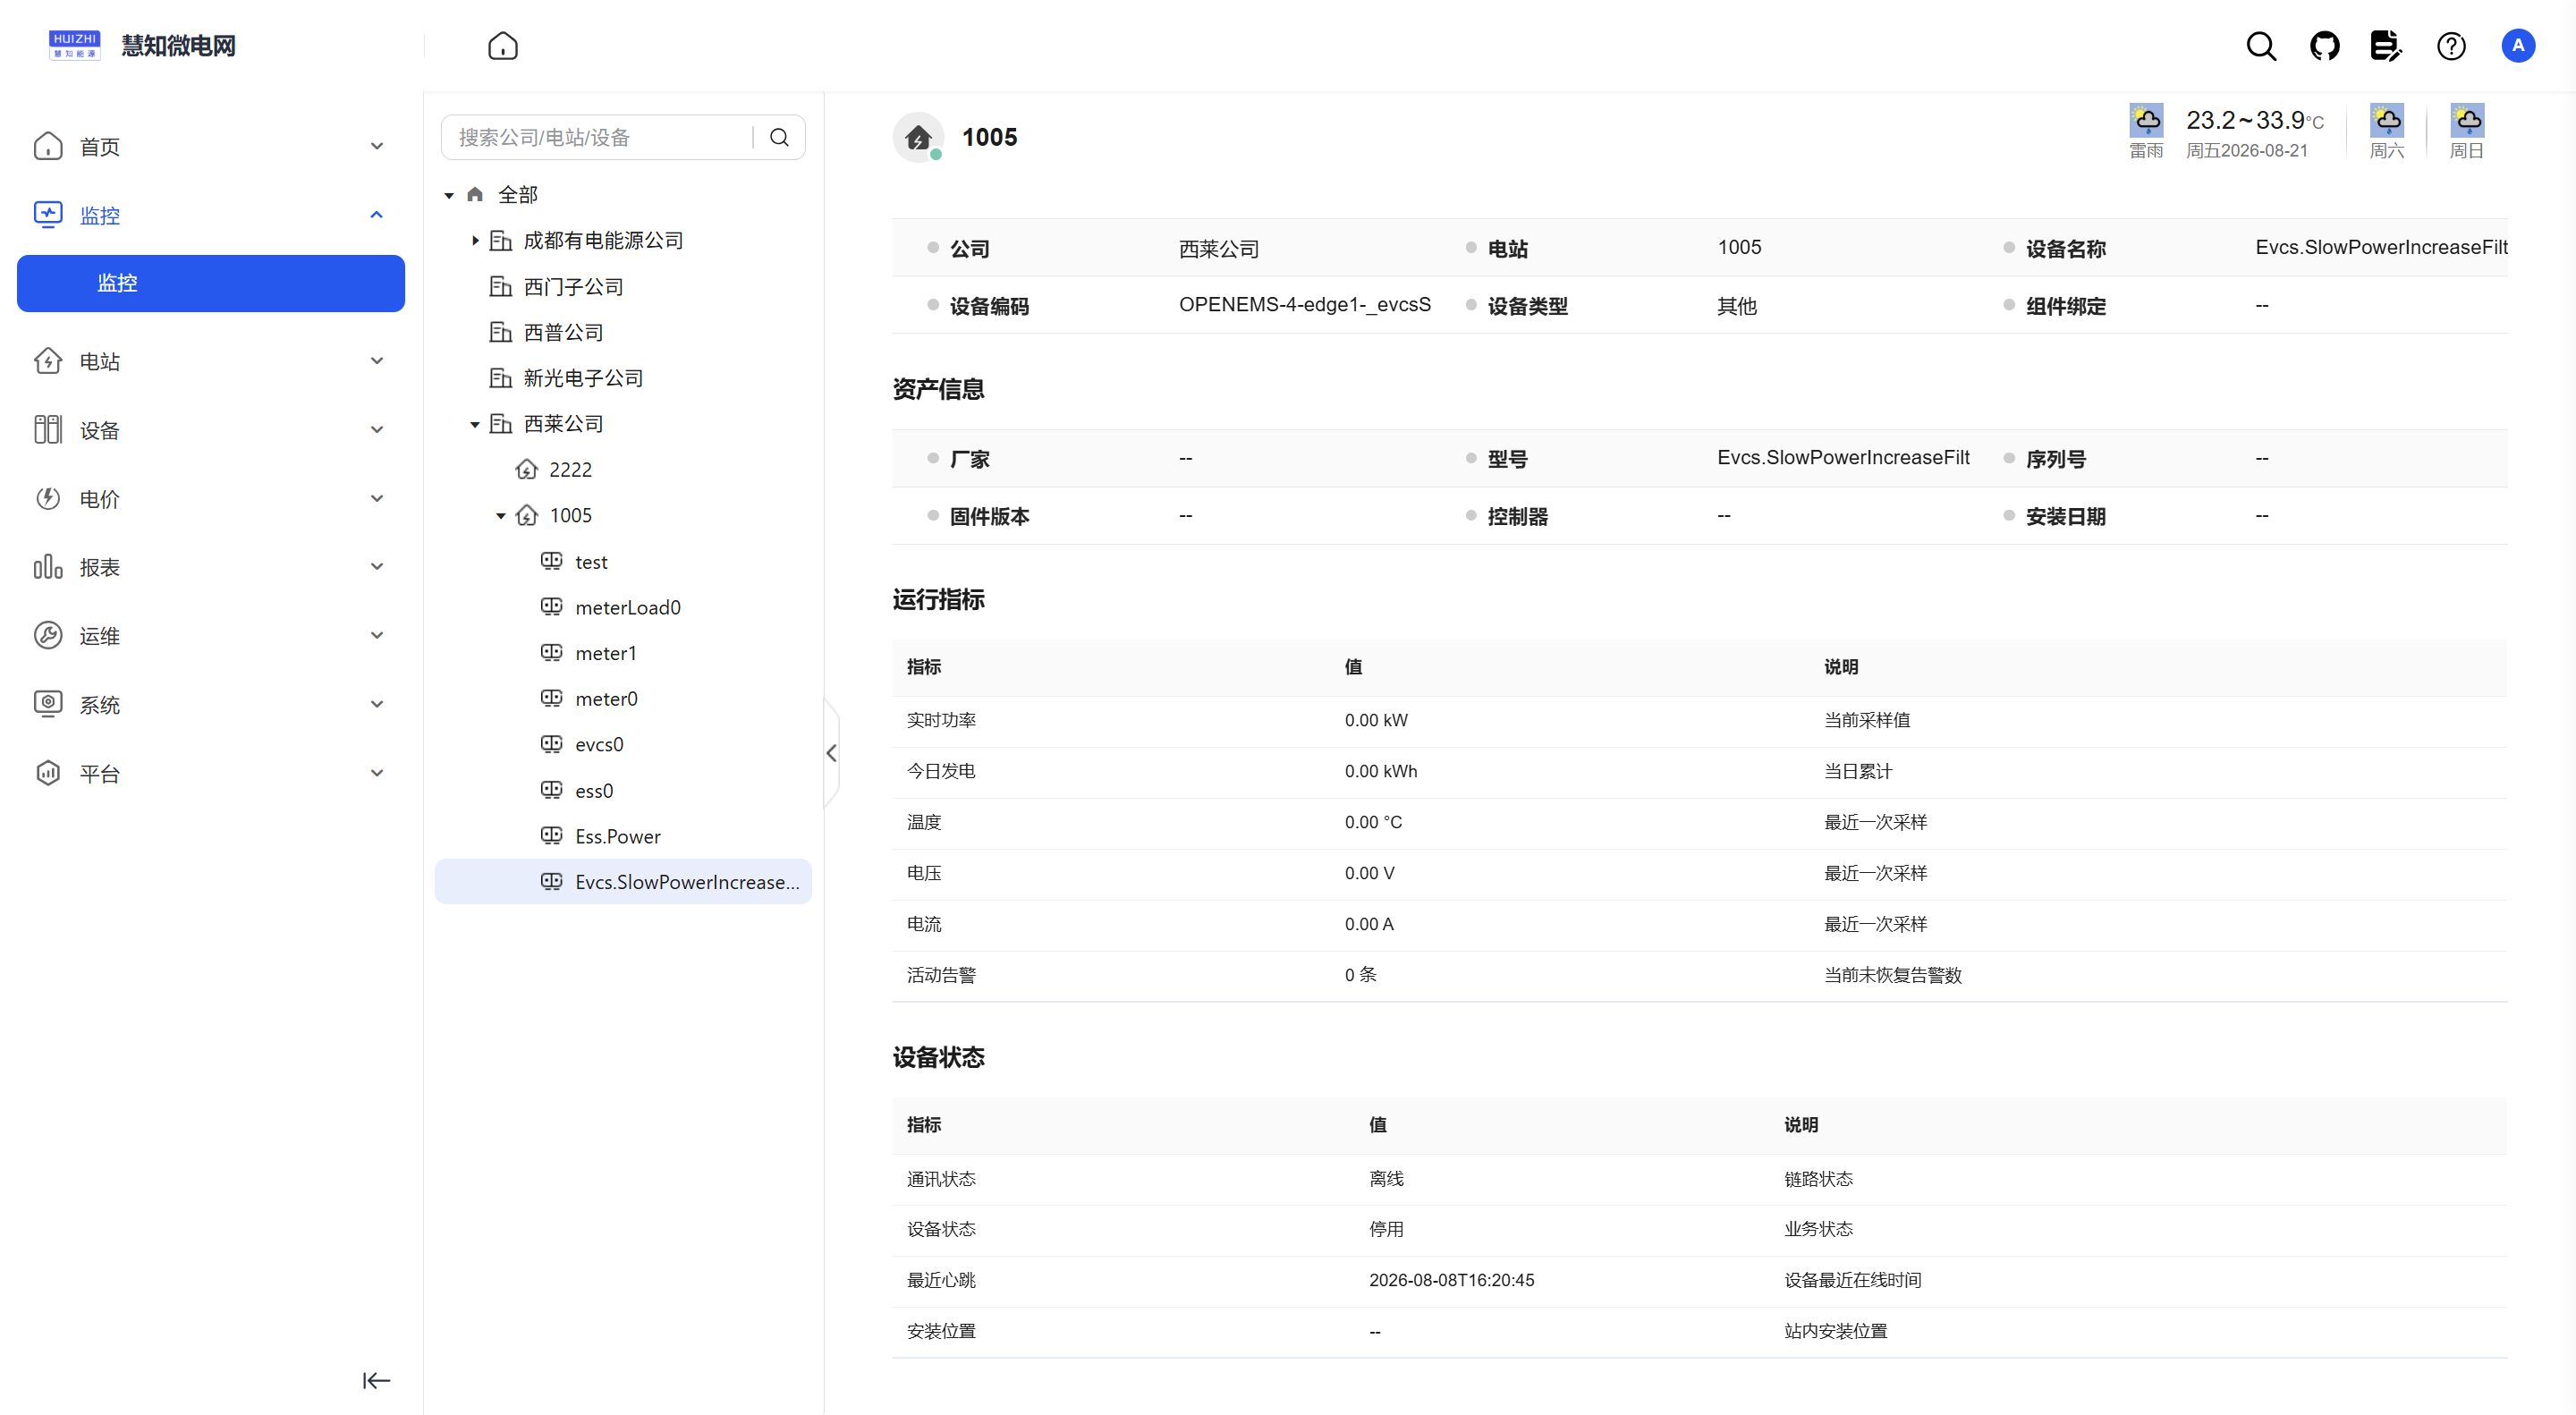This screenshot has width=2576, height=1415.
Task: Select the meter0 device
Action: (606, 699)
